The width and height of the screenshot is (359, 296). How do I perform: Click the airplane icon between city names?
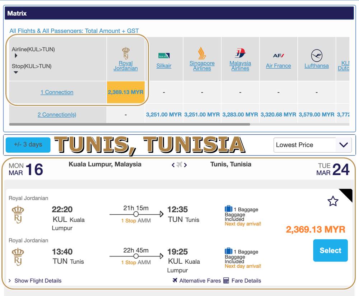179,165
